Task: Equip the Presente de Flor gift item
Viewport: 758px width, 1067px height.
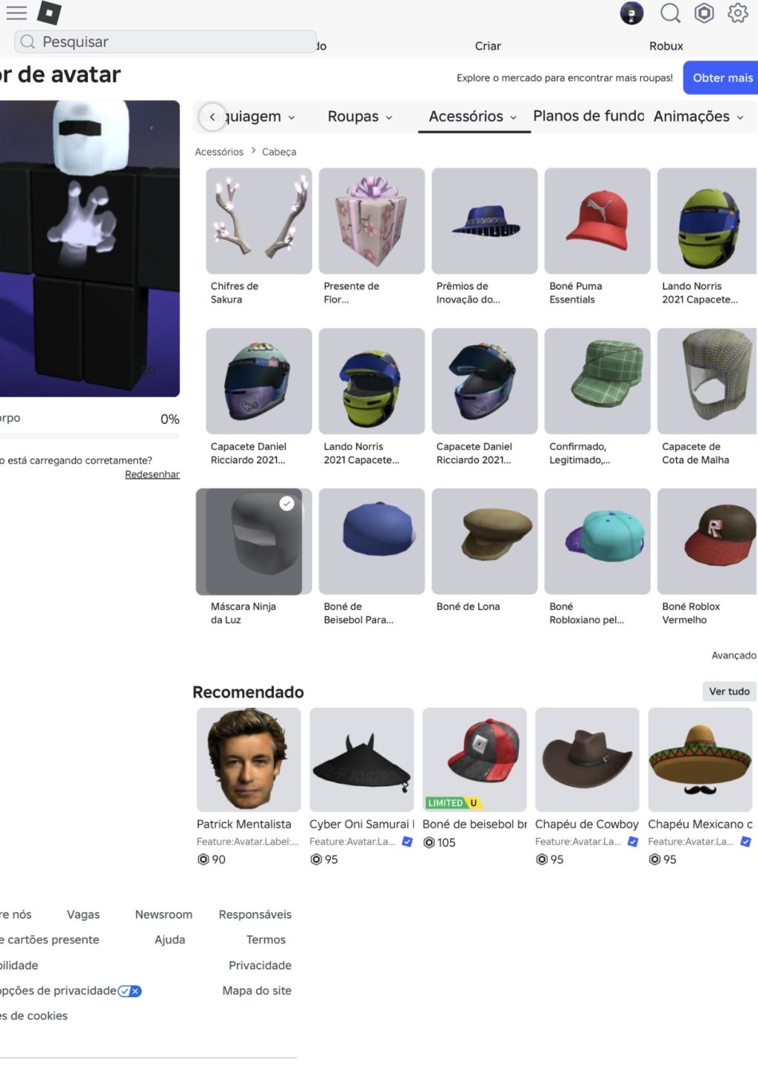Action: [372, 221]
